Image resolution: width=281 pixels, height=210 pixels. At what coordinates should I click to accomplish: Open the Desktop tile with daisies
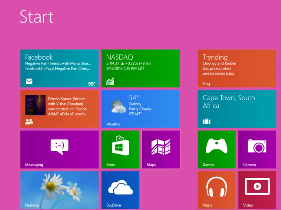pyautogui.click(x=60, y=190)
